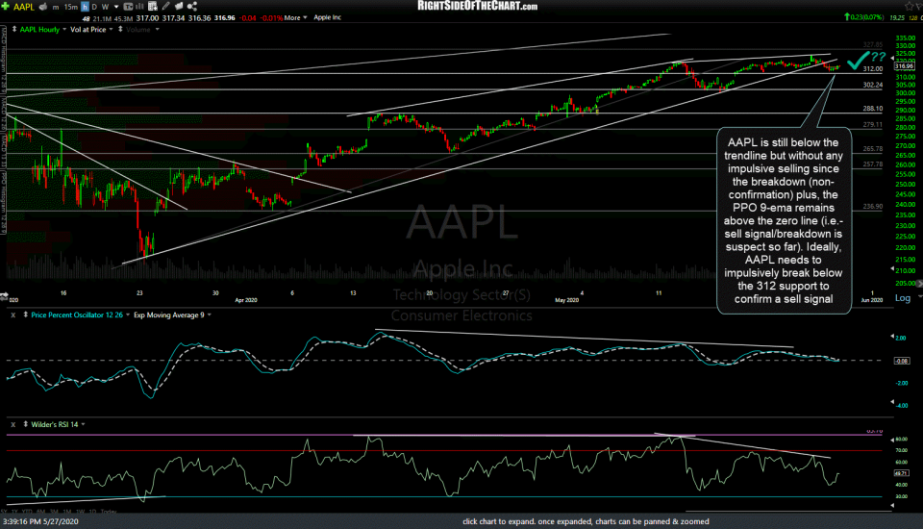Viewport: 923px width, 529px height.
Task: Click the share chart icon
Action: point(192,7)
